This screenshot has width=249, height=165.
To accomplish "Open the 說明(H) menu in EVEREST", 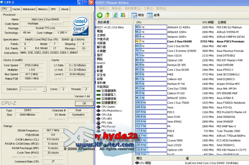I will [x=161, y=8].
